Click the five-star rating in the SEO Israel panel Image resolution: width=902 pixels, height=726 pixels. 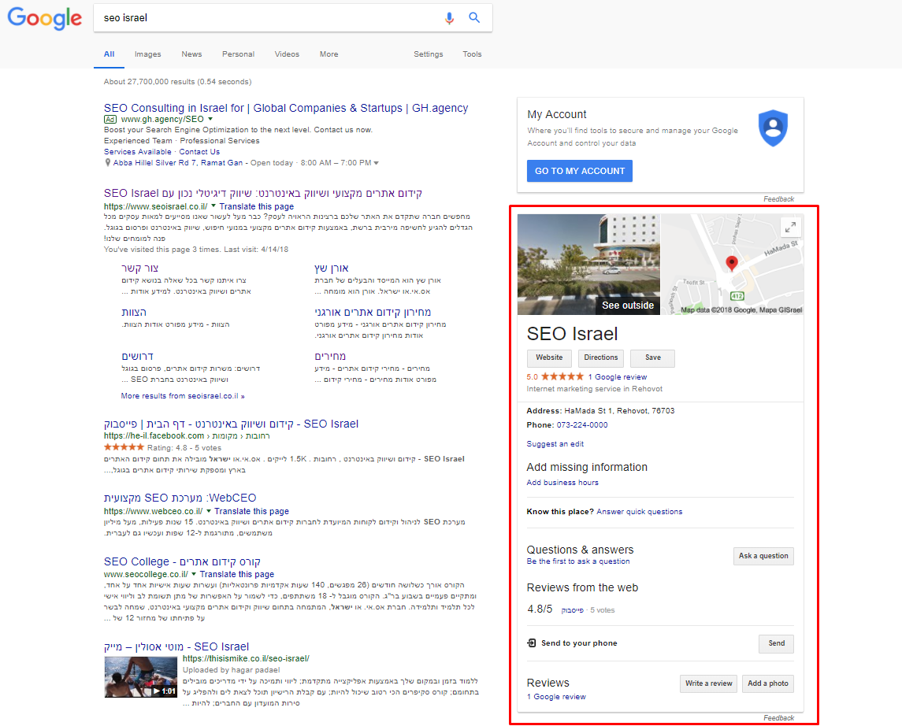(562, 377)
